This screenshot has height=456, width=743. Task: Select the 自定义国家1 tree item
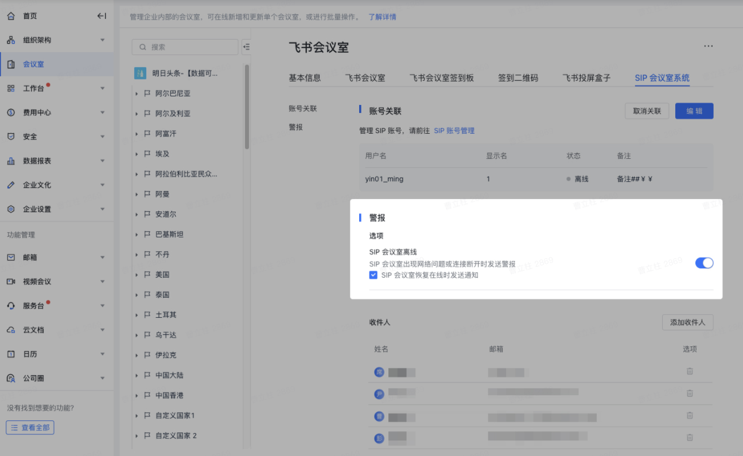pyautogui.click(x=175, y=415)
